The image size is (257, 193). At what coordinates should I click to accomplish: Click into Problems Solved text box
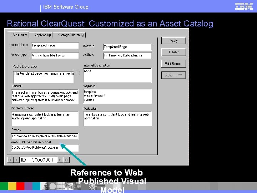click(x=45, y=119)
